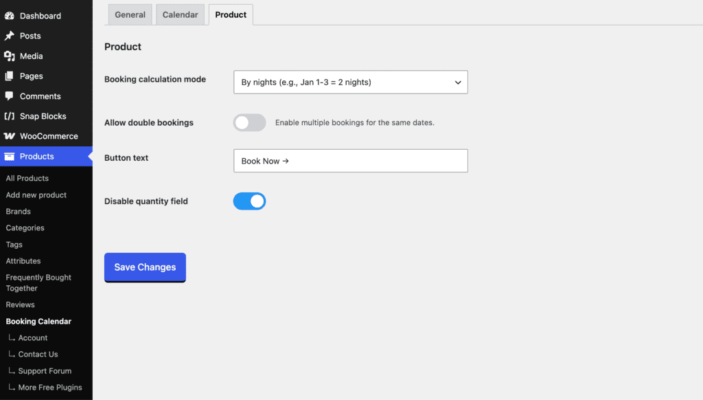Click into the Button text field

point(351,161)
